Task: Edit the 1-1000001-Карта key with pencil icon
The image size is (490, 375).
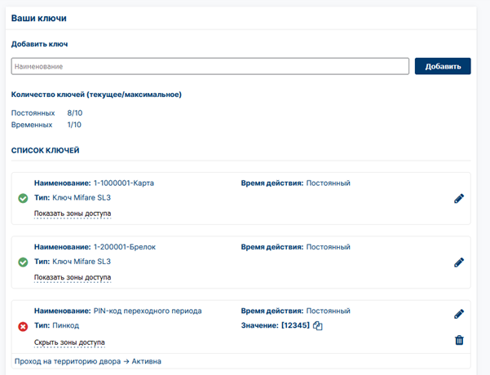Action: click(x=459, y=198)
